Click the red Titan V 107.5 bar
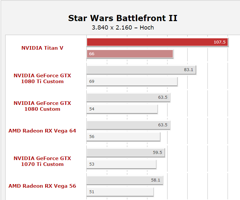 pyautogui.click(x=157, y=42)
